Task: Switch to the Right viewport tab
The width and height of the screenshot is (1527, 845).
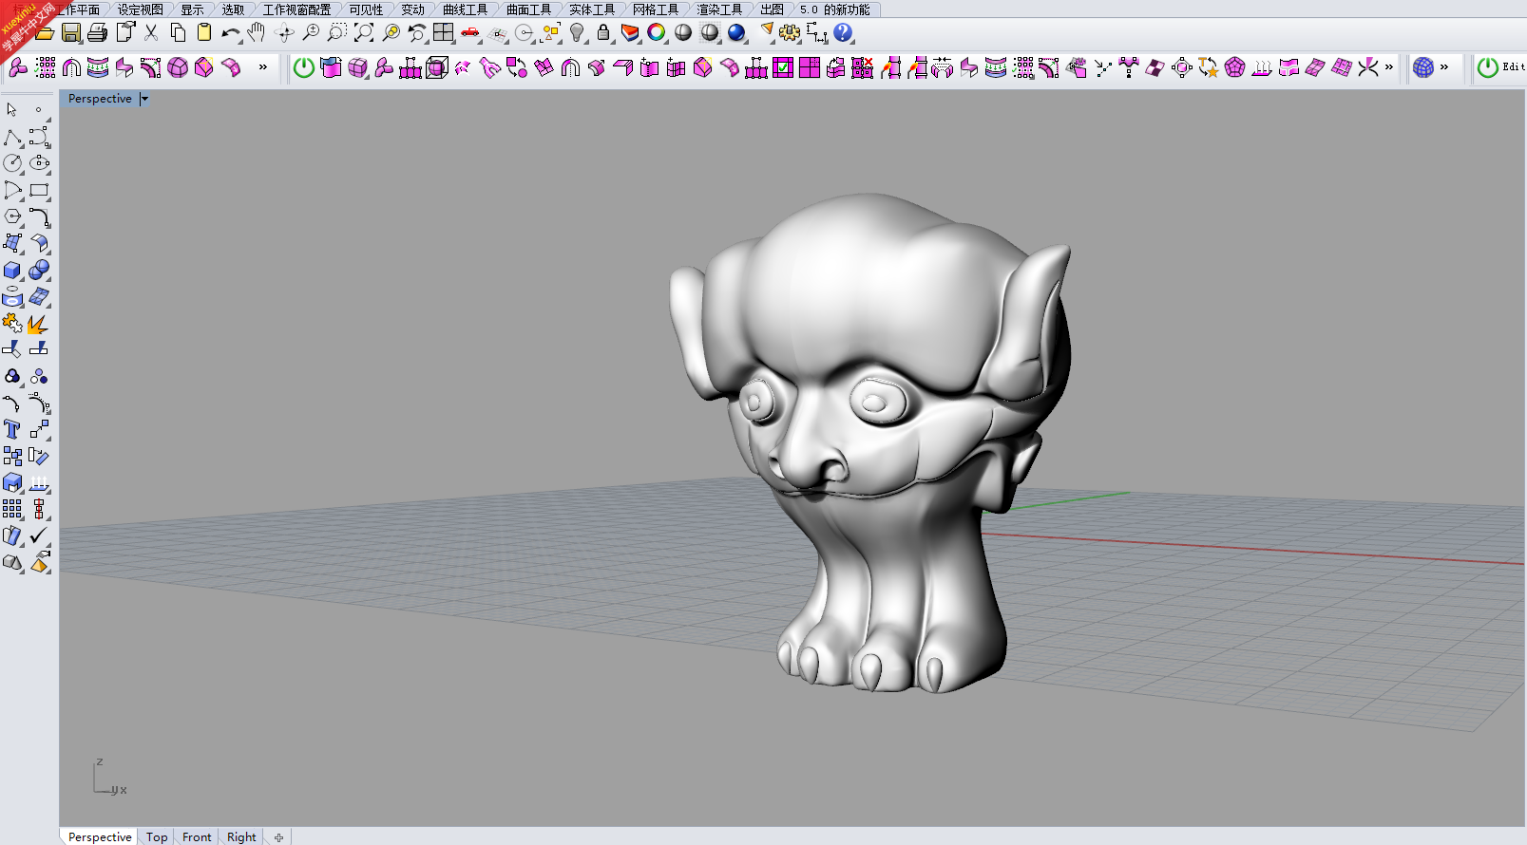Action: point(241,836)
